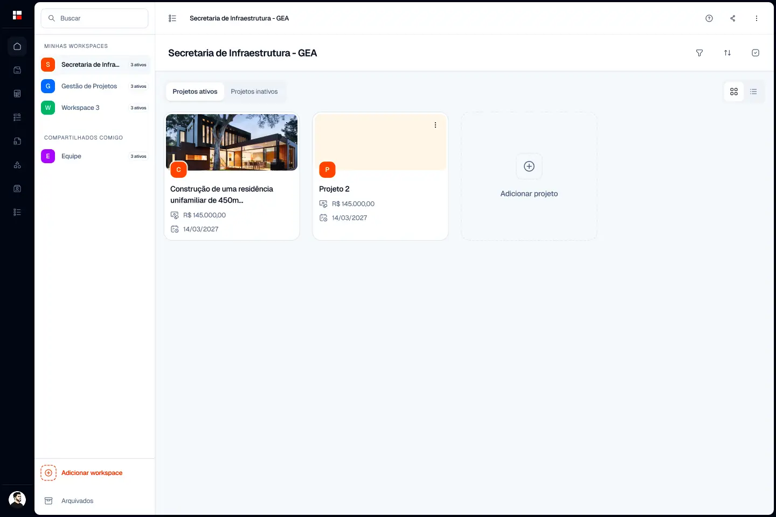Viewport: 776px width, 517px height.
Task: Click the user avatar photo
Action: click(17, 500)
